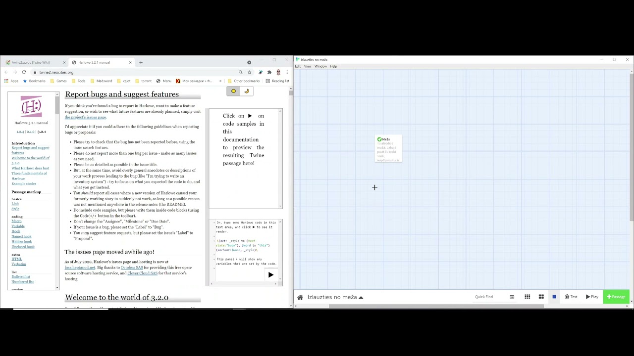Switch to dark theme moon toggle
634x356 pixels.
pyautogui.click(x=247, y=91)
